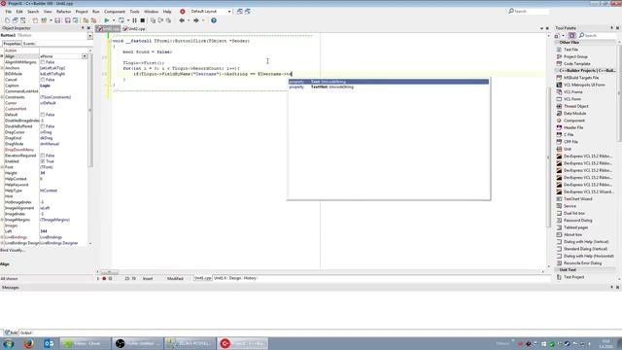The width and height of the screenshot is (622, 350).
Task: Click the Windows Start button
Action: (x=9, y=343)
